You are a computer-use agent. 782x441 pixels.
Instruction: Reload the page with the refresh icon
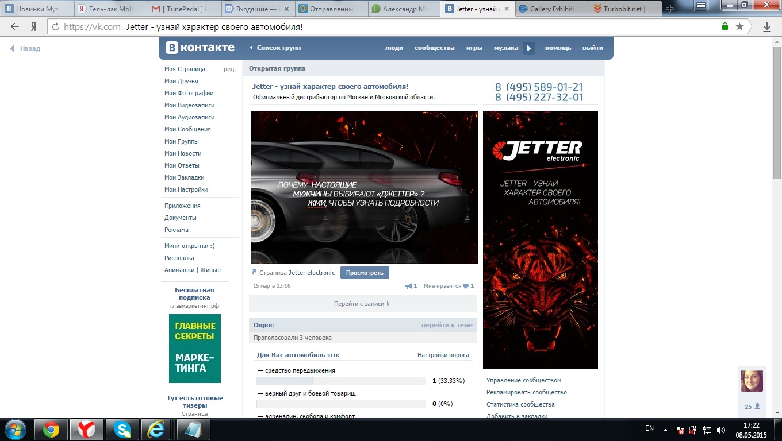point(56,26)
